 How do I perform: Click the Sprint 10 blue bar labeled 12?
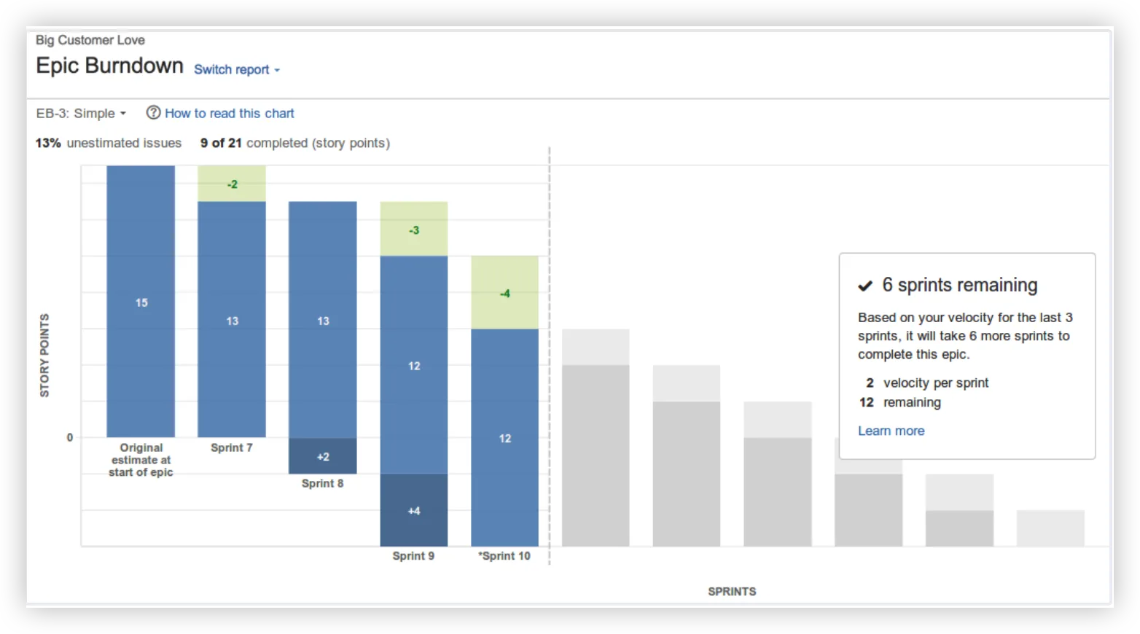point(505,437)
